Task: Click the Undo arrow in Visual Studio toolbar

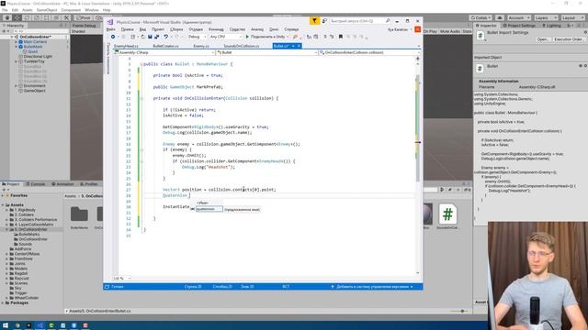Action: pos(165,37)
